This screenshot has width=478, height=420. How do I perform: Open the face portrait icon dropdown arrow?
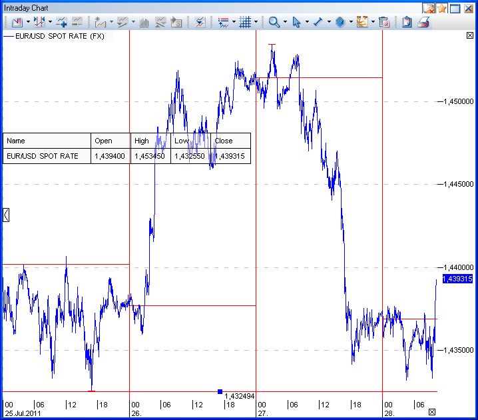point(373,22)
